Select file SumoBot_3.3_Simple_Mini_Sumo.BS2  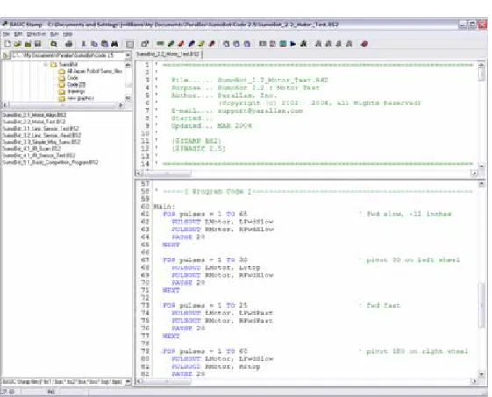(41, 142)
